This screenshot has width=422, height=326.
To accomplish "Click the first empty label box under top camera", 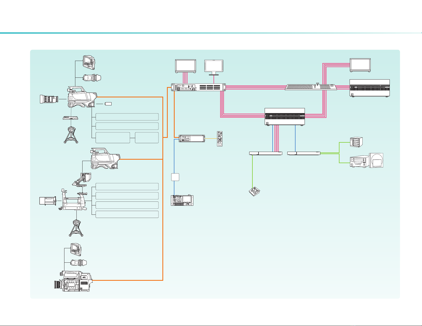I will coord(127,117).
